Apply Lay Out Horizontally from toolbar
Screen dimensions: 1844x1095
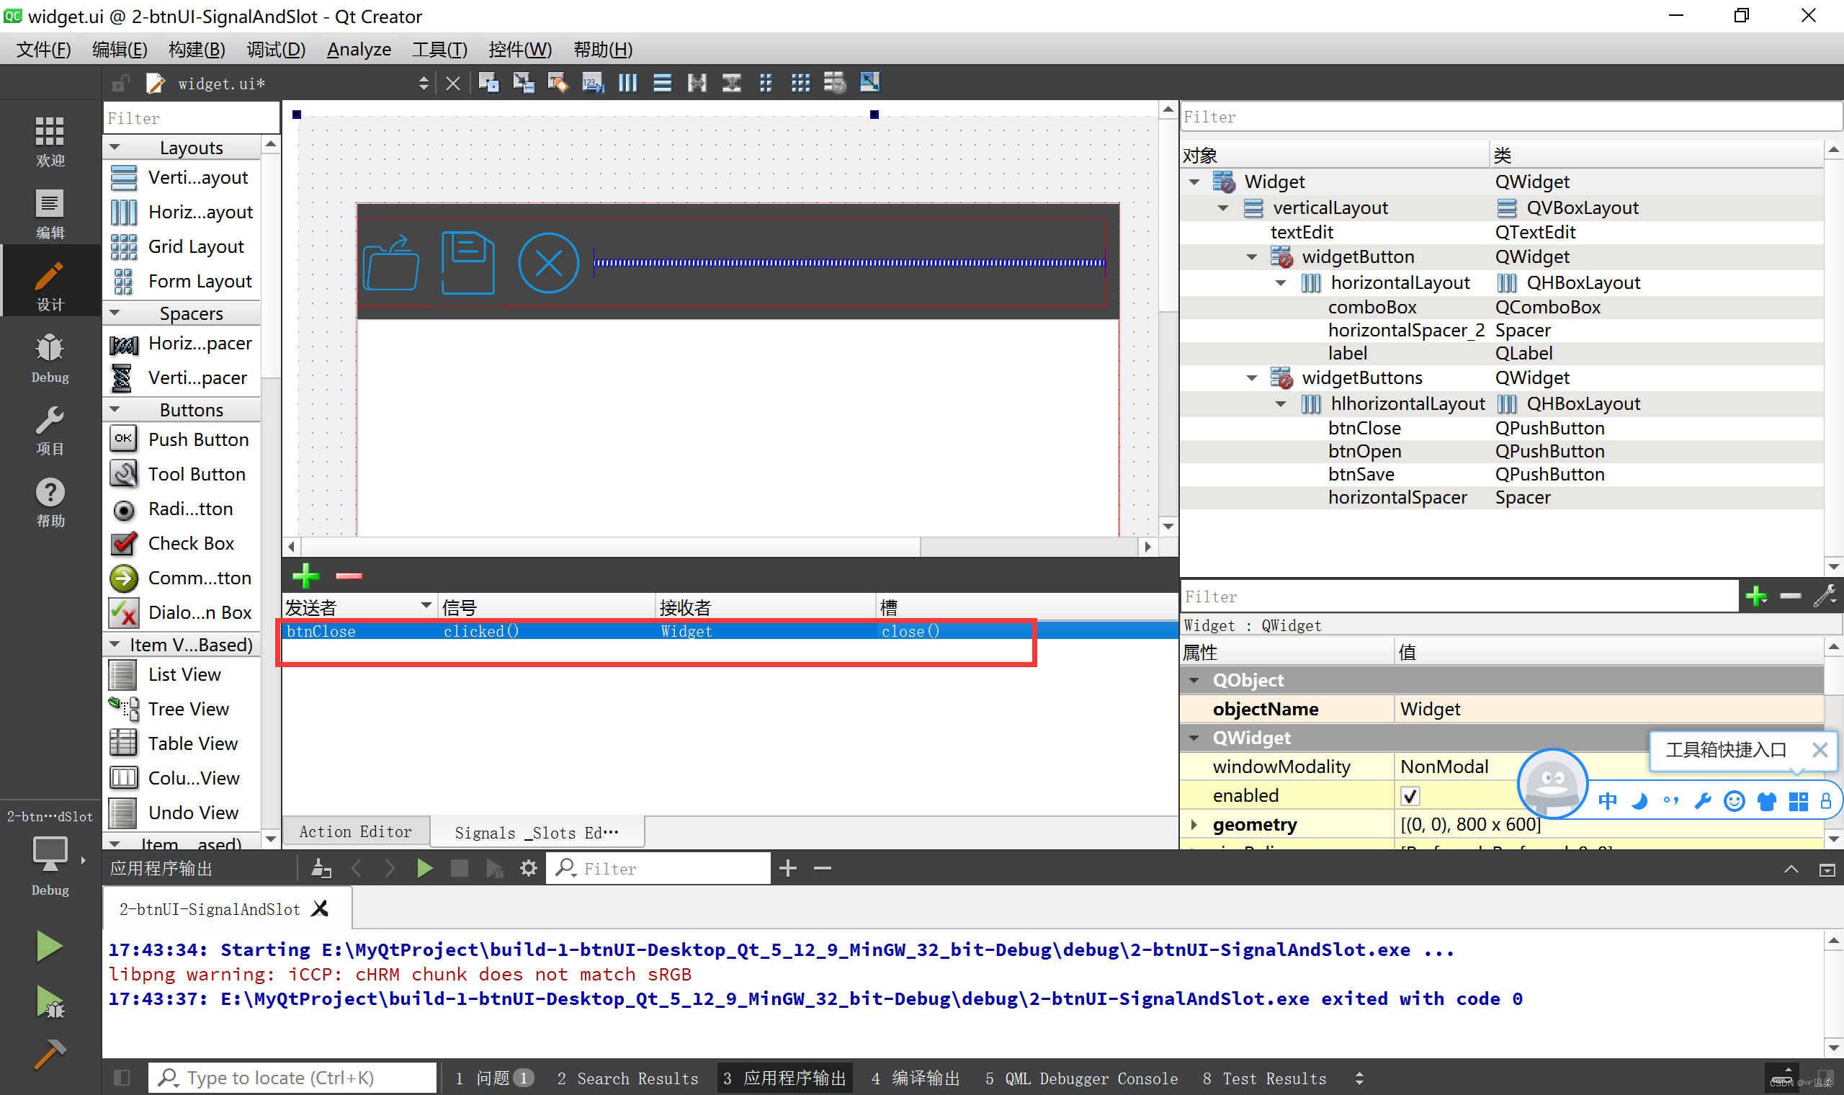click(x=627, y=83)
